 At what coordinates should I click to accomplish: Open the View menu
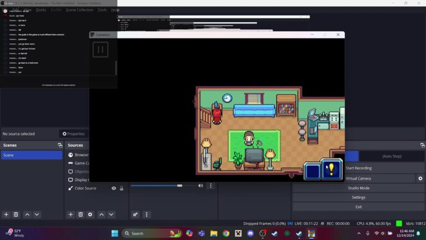[x=27, y=10]
